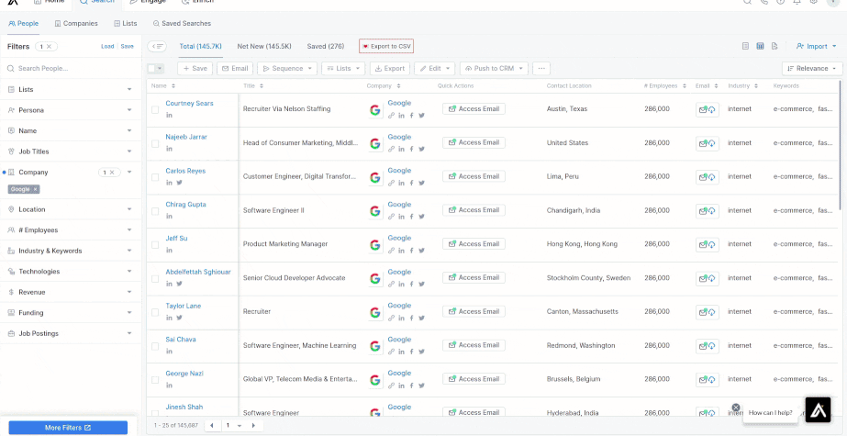Dismiss the 'How can I help?' bubble

click(736, 408)
